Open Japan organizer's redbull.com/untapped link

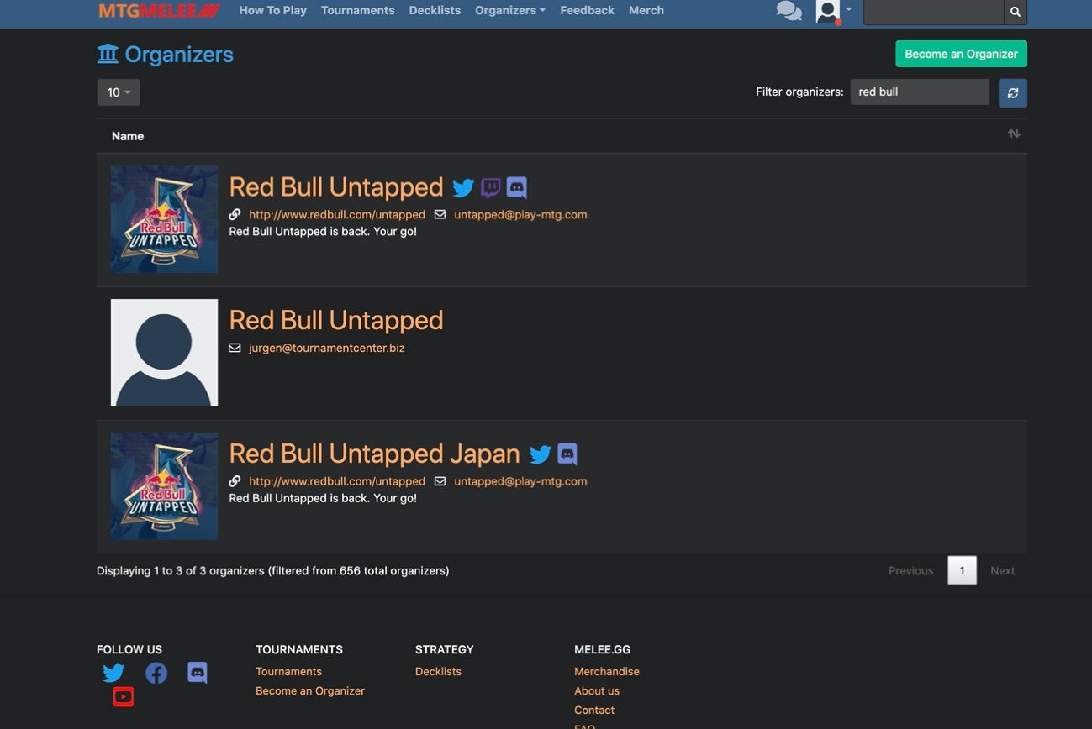337,482
